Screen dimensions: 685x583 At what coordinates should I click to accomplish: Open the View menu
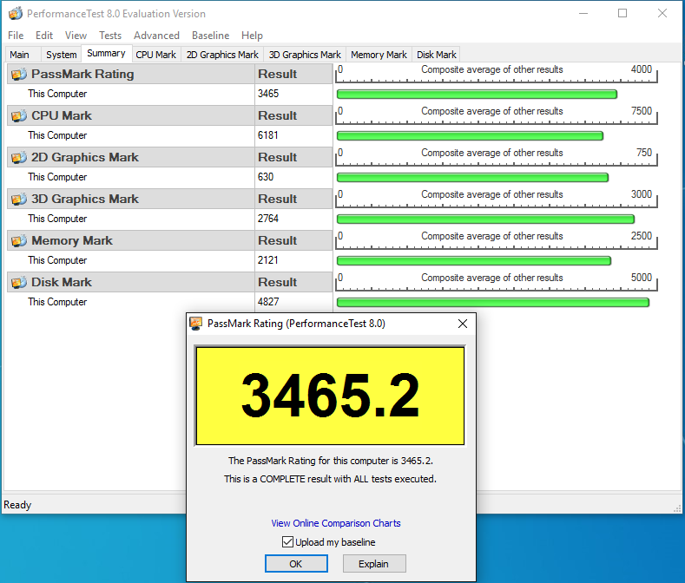click(x=76, y=36)
